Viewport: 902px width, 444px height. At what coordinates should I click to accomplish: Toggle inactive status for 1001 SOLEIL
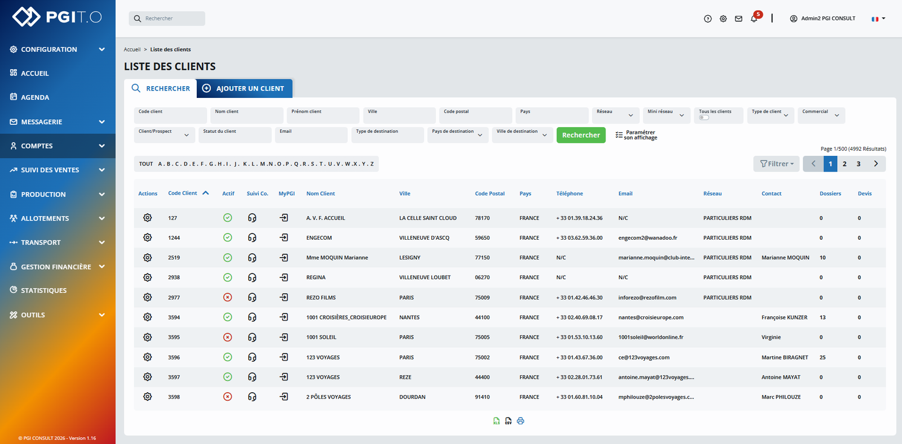[228, 337]
